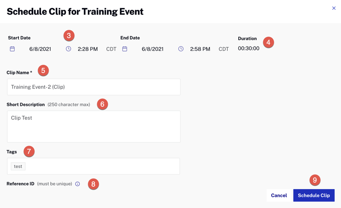The image size is (341, 208).
Task: Open the End Date calendar icon
Action: click(125, 49)
